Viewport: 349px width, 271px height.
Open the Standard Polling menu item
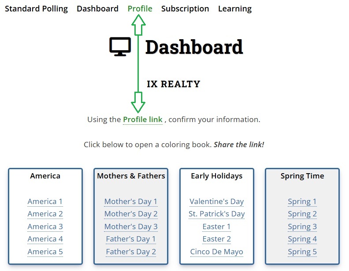[x=36, y=9]
